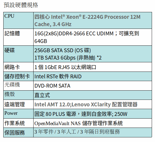Select the 儲存控制卡 row label
The width and height of the screenshot is (155, 142).
17,76
